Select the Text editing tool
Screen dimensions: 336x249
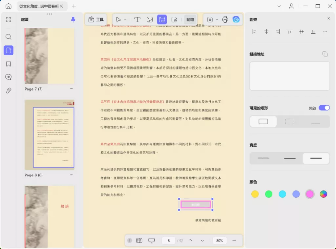click(x=137, y=19)
